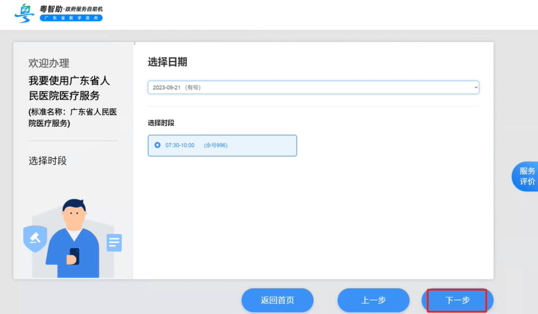The image size is (538, 314).
Task: Click 返回首页 to go home
Action: 277,300
